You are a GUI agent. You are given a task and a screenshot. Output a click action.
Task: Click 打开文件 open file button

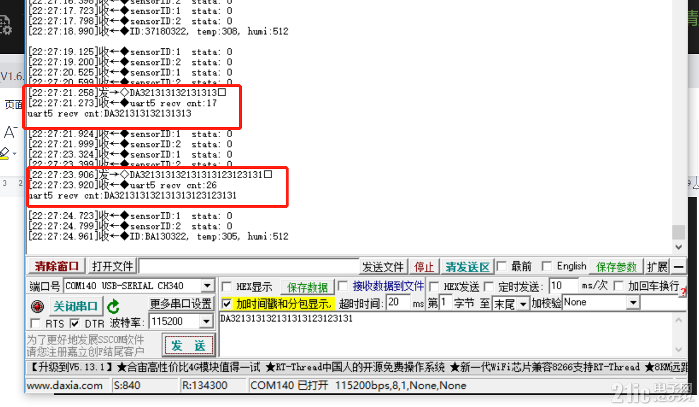[x=113, y=266]
